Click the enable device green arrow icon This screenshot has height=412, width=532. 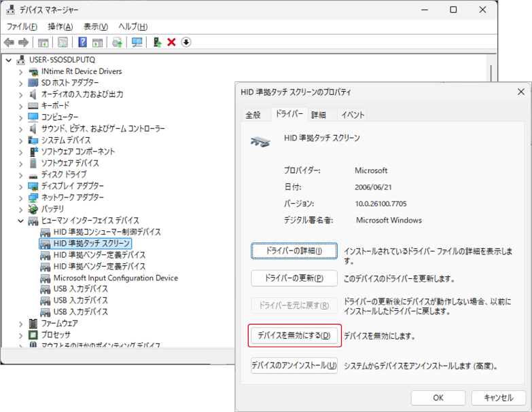click(157, 42)
